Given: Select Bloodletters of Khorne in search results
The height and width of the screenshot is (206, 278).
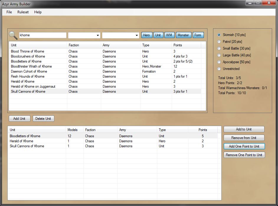Looking at the screenshot, I should click(x=105, y=61).
